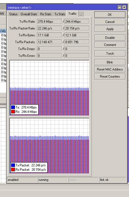Click the Tx Rate field 270.4 Mbps

coord(49,21)
